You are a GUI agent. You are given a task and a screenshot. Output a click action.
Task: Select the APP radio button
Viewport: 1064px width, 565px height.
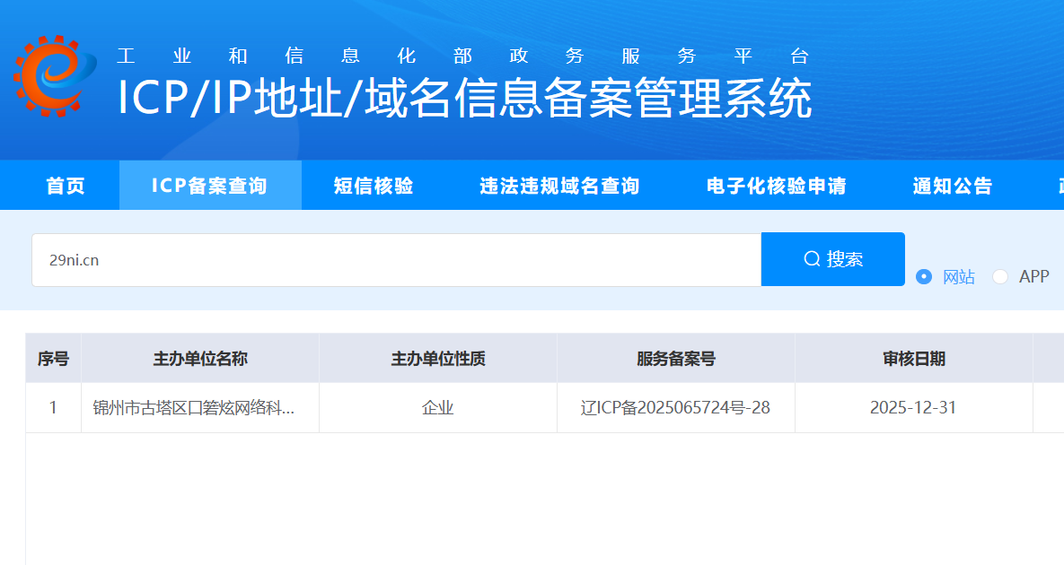click(x=1000, y=276)
